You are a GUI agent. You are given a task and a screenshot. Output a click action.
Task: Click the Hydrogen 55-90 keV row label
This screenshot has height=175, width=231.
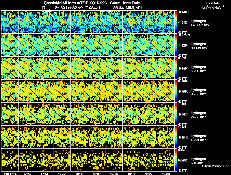(198, 69)
